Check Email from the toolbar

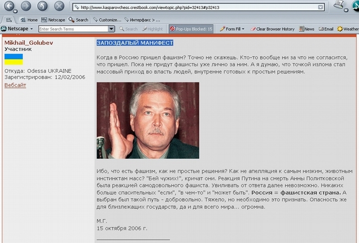(x=325, y=29)
